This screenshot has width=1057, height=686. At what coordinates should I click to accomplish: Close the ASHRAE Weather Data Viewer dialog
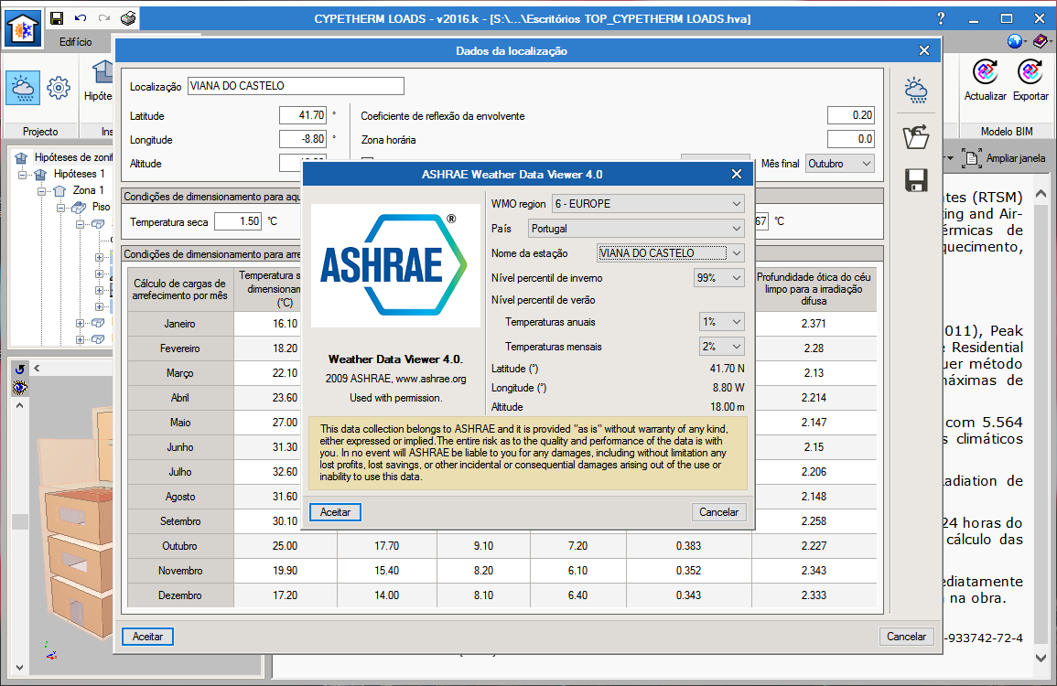(x=737, y=174)
